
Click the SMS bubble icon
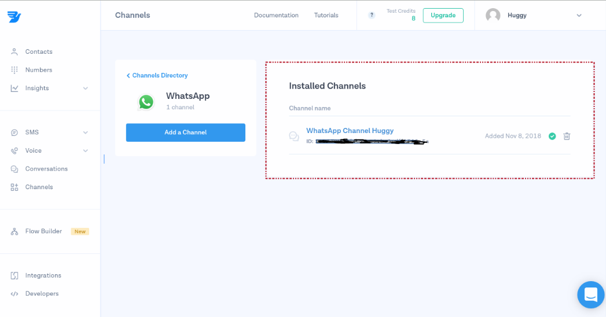coord(14,132)
